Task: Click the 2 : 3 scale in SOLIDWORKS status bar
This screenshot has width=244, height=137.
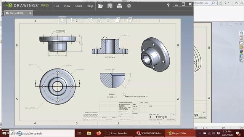Action: pos(205,128)
